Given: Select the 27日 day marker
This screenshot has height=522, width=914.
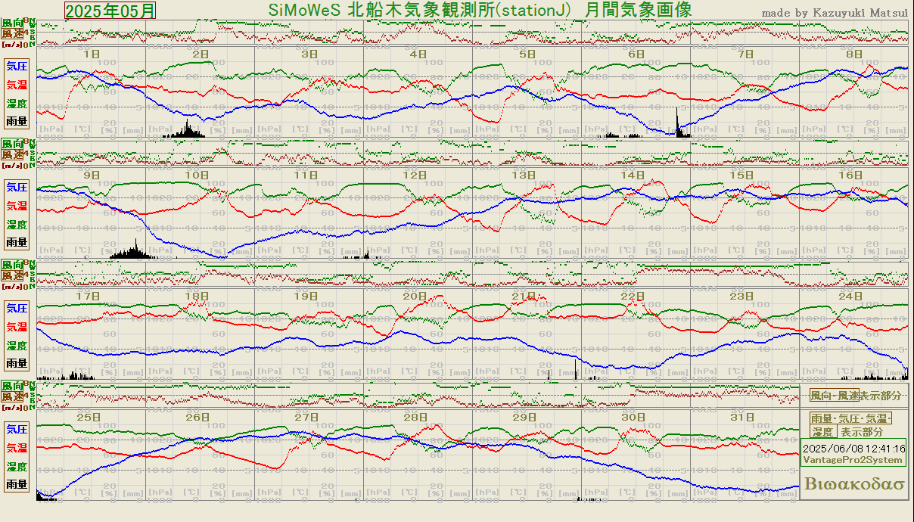Looking at the screenshot, I should (306, 417).
